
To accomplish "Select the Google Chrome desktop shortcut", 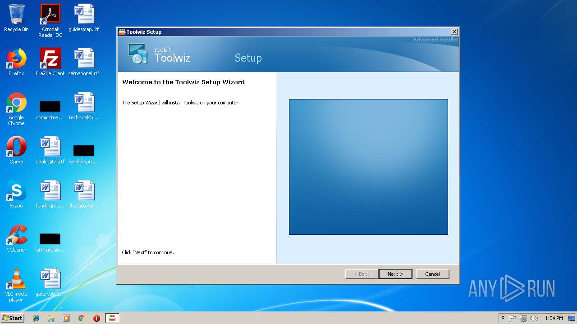I will pos(16,109).
